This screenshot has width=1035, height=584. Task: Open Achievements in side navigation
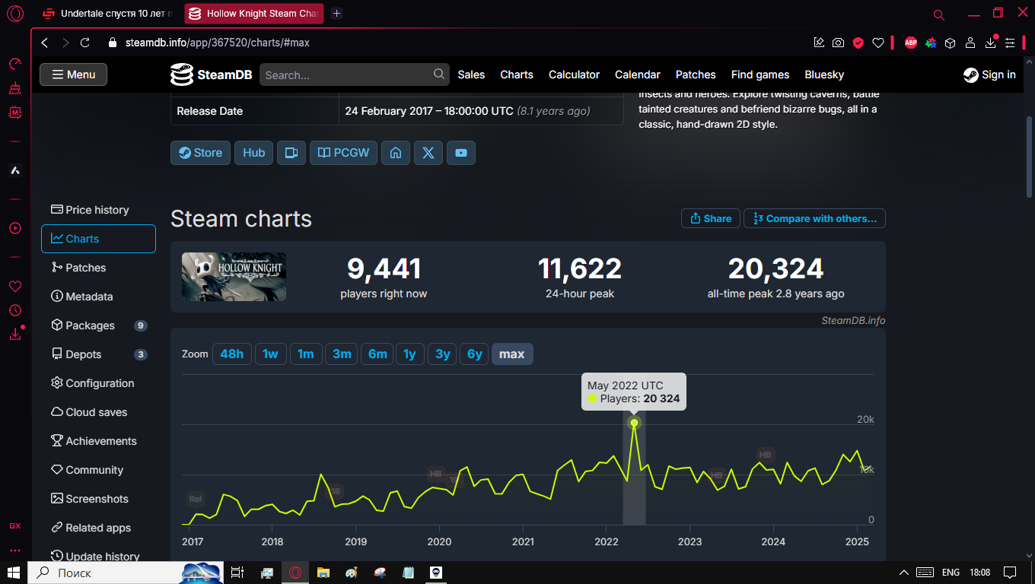pyautogui.click(x=98, y=441)
